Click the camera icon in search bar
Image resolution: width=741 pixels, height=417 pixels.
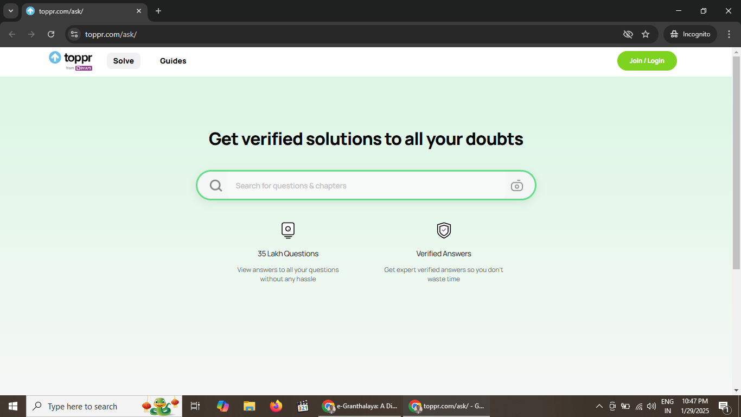(x=517, y=186)
